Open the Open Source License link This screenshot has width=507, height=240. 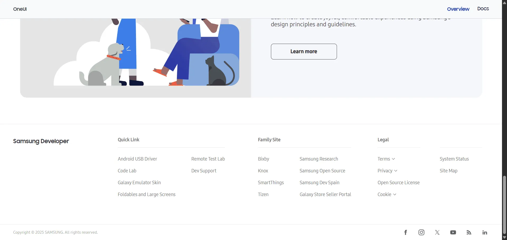[x=398, y=183]
